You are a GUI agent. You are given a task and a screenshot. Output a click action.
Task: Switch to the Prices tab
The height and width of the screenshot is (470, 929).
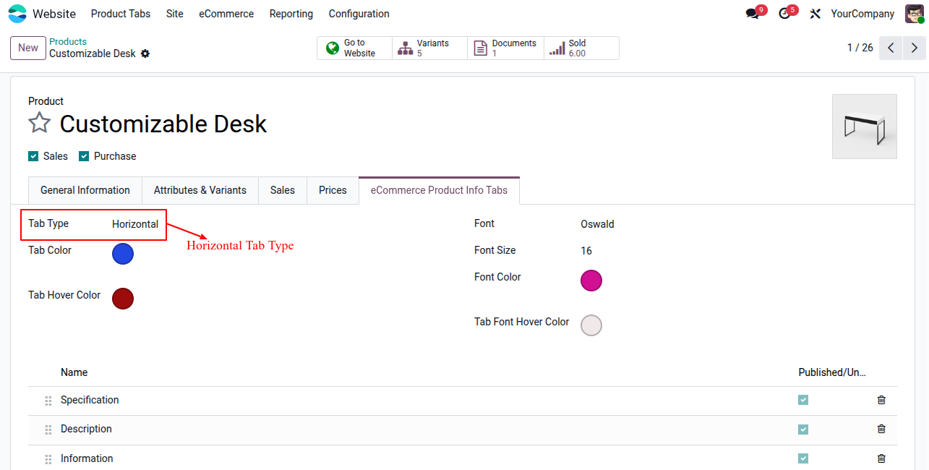(x=333, y=190)
